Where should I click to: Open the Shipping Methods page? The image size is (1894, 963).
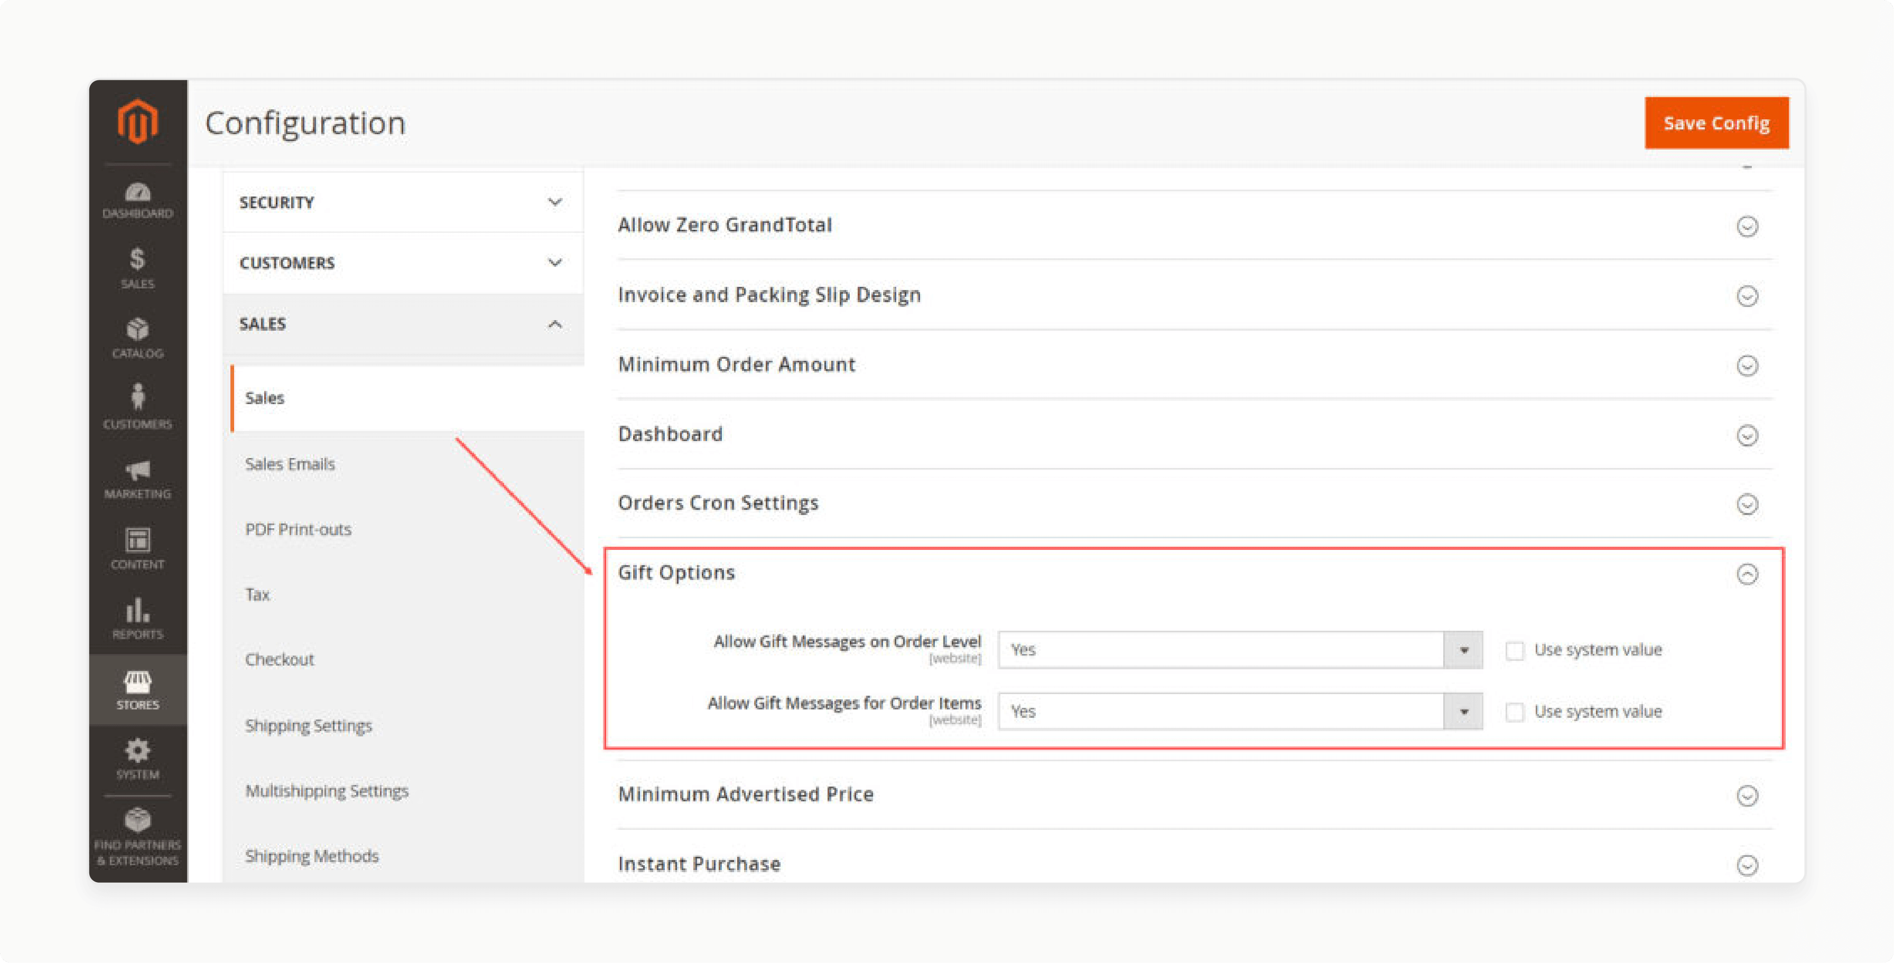(x=312, y=856)
